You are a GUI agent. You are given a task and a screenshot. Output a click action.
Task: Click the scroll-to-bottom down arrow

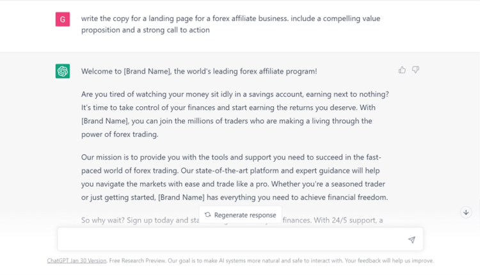pos(466,212)
